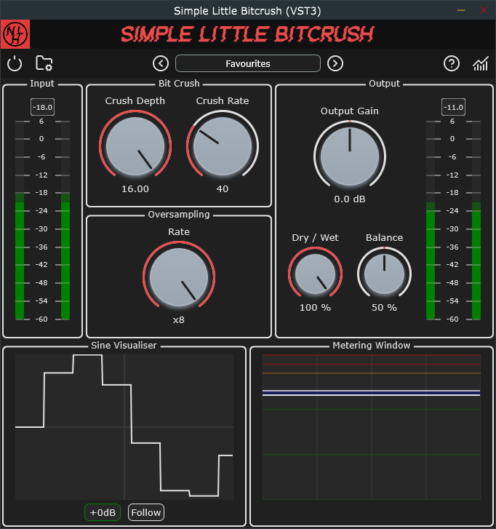
Task: Click the Output Gain knob
Action: (350, 156)
